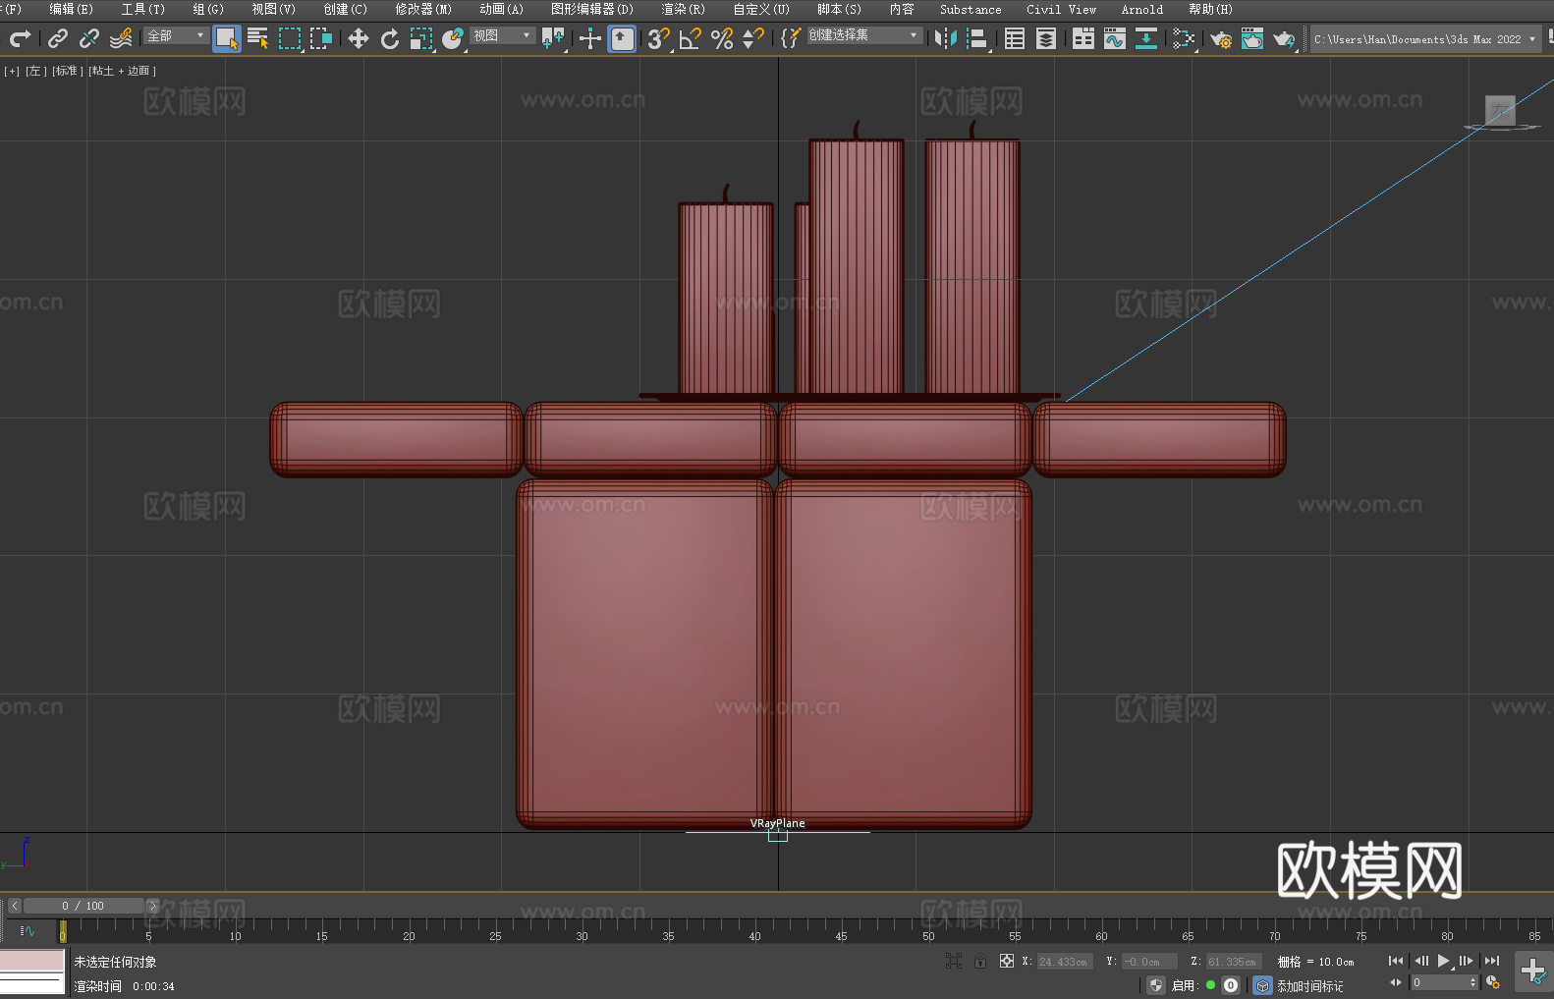Toggle Selection Lock padlock
Viewport: 1554px width, 999px height.
[x=980, y=962]
